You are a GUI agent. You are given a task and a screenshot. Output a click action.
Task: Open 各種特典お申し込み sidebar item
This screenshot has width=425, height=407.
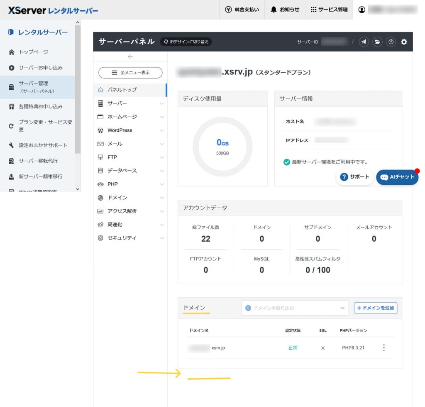coord(37,107)
